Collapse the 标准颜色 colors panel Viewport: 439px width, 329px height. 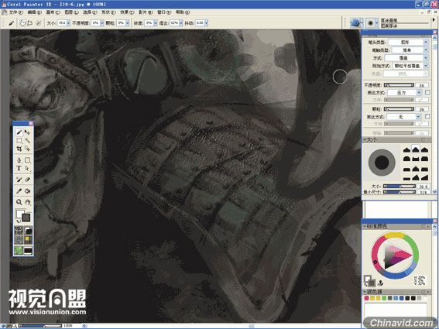pyautogui.click(x=365, y=226)
